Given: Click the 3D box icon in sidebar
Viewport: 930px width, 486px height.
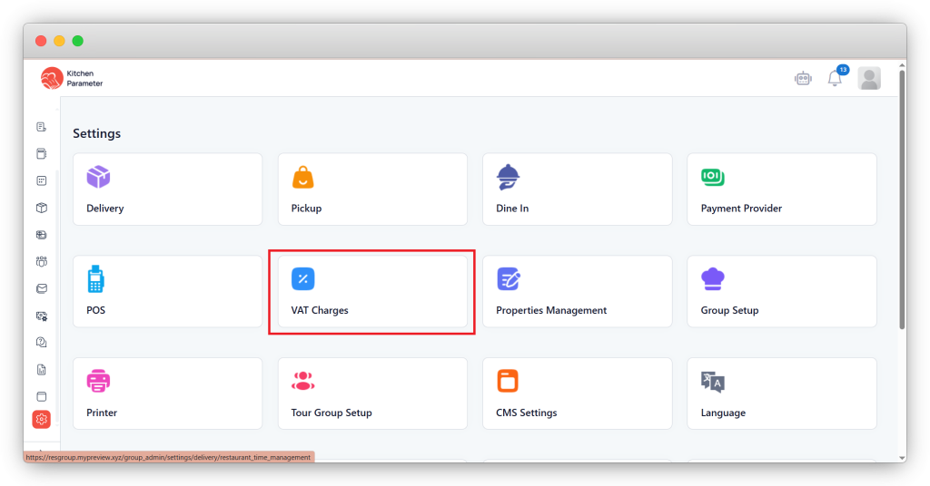Looking at the screenshot, I should click(41, 208).
